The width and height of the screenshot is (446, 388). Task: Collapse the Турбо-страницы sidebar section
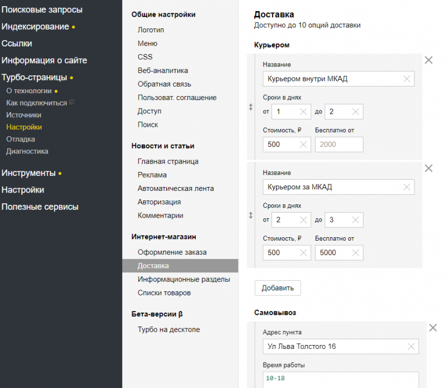coord(34,78)
